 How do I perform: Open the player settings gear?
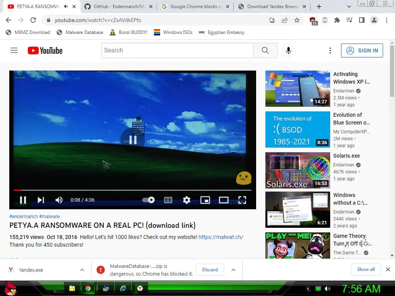tap(186, 200)
